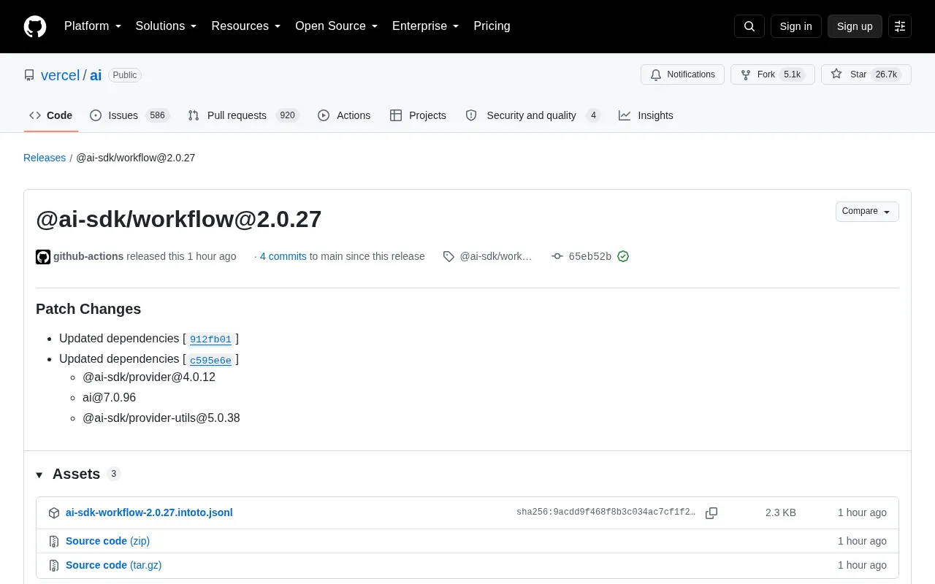The image size is (935, 584).
Task: Open the Resources dropdown
Action: tap(246, 26)
